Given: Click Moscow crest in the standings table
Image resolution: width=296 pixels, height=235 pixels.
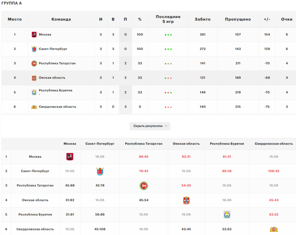Looking at the screenshot, I should (x=34, y=35).
